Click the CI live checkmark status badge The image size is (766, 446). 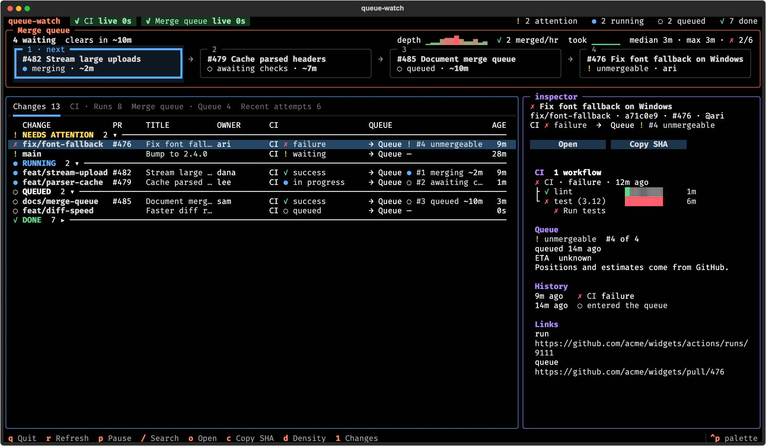(x=103, y=21)
